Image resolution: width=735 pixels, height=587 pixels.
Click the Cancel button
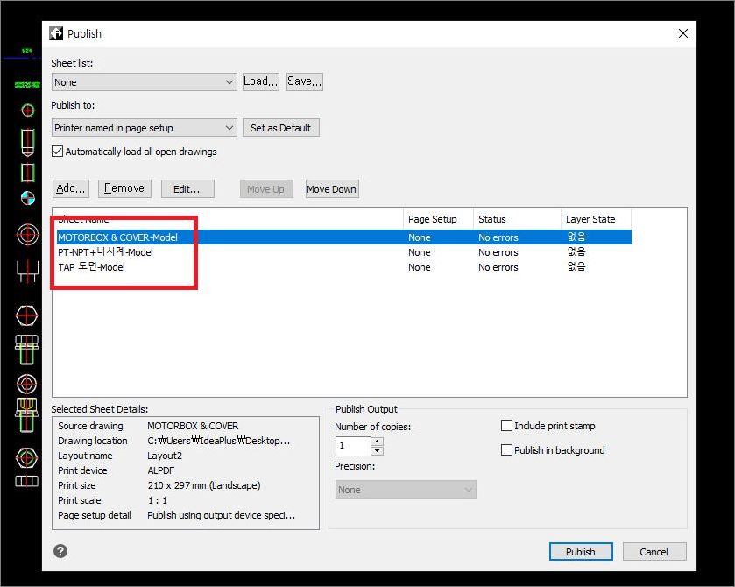click(x=654, y=552)
